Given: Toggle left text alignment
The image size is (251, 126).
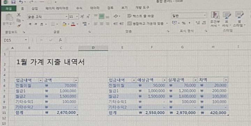Looking at the screenshot, I should click(96, 24).
